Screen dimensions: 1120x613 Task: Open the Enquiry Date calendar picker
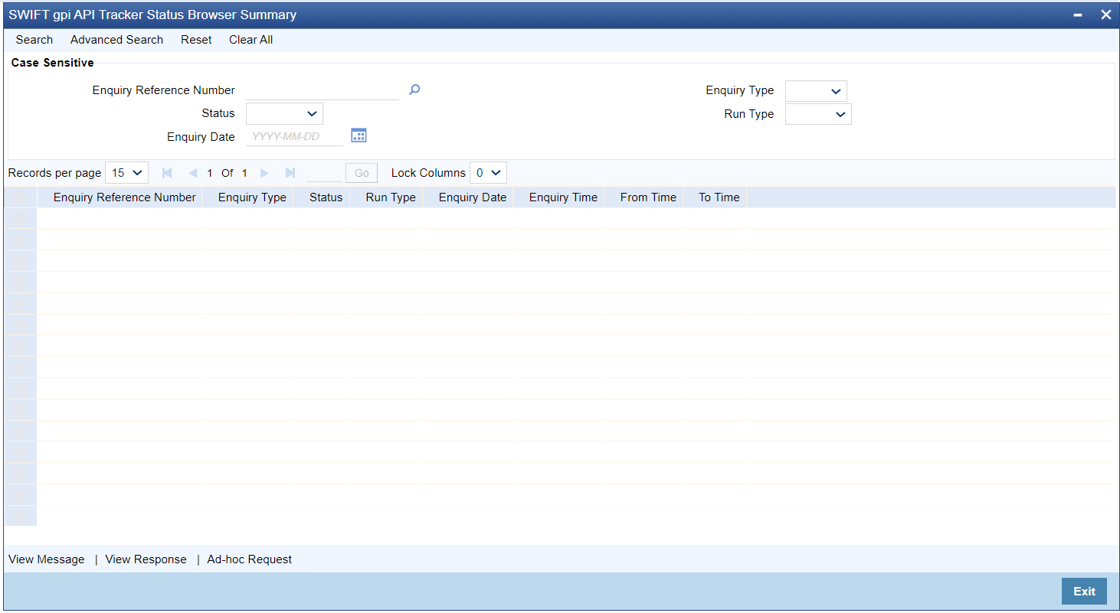pyautogui.click(x=359, y=136)
